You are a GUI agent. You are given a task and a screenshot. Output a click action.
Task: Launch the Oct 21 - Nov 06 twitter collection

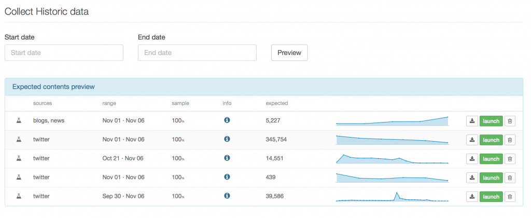(491, 159)
